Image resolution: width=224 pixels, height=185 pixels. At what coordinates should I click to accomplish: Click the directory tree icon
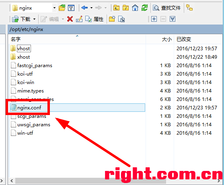[x=189, y=8]
